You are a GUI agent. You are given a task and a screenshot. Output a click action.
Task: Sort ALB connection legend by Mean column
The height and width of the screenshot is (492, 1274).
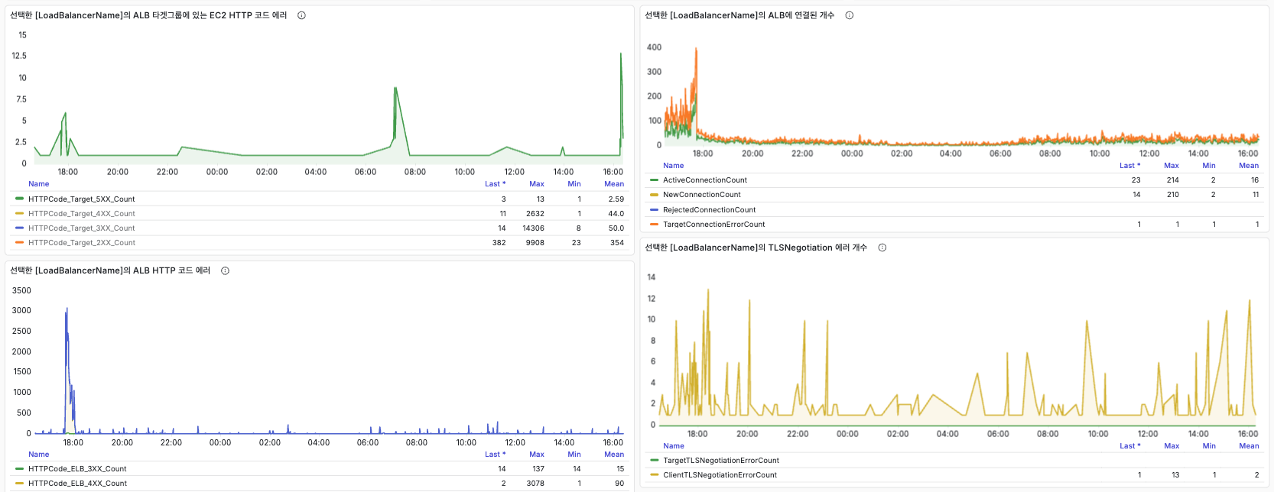point(1248,166)
